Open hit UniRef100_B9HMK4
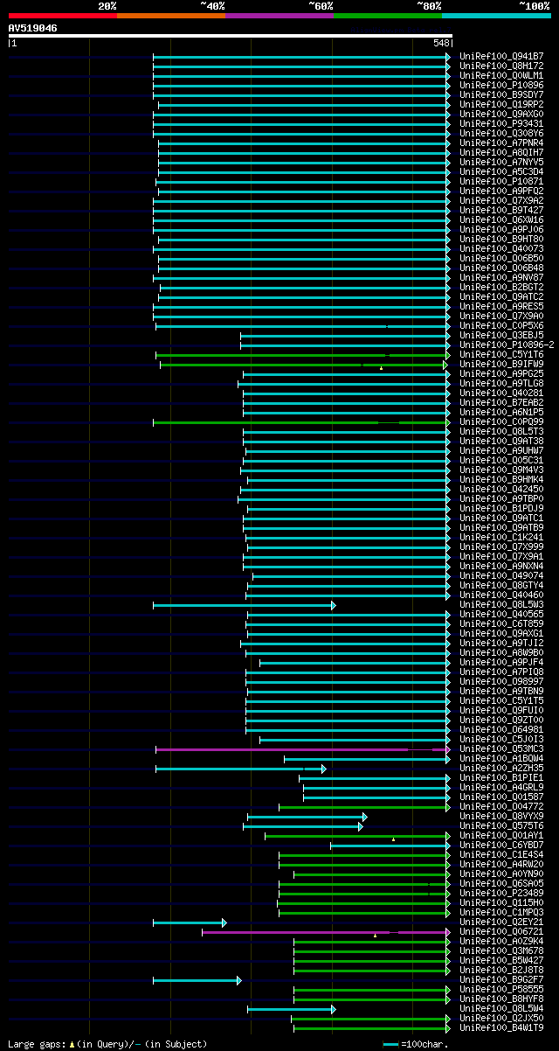The image size is (559, 1051). point(501,479)
